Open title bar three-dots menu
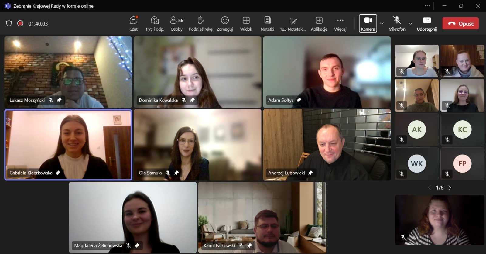This screenshot has width=486, height=254. 427,6
